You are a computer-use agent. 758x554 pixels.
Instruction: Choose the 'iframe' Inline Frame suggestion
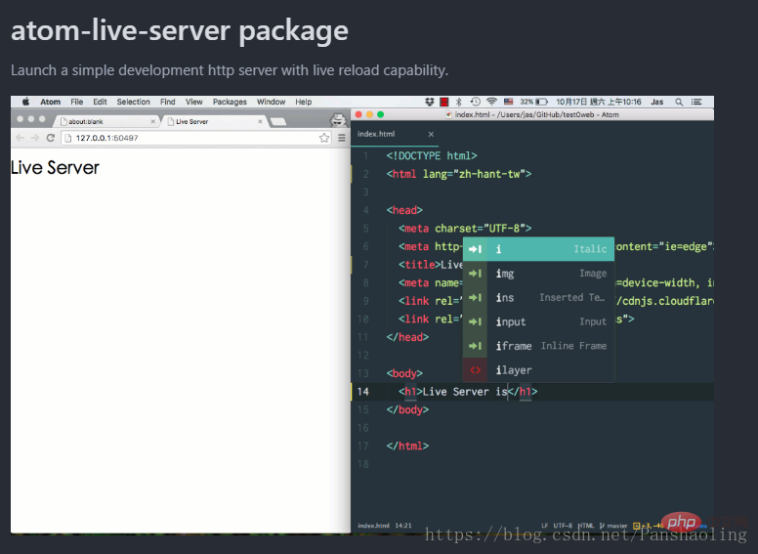(x=538, y=346)
